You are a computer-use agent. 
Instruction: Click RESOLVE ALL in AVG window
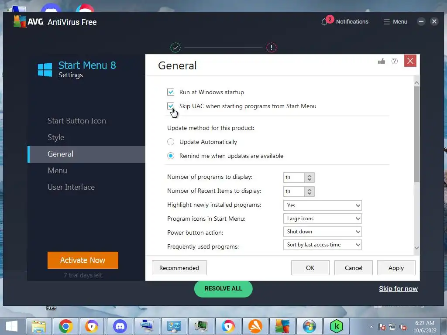(223, 289)
